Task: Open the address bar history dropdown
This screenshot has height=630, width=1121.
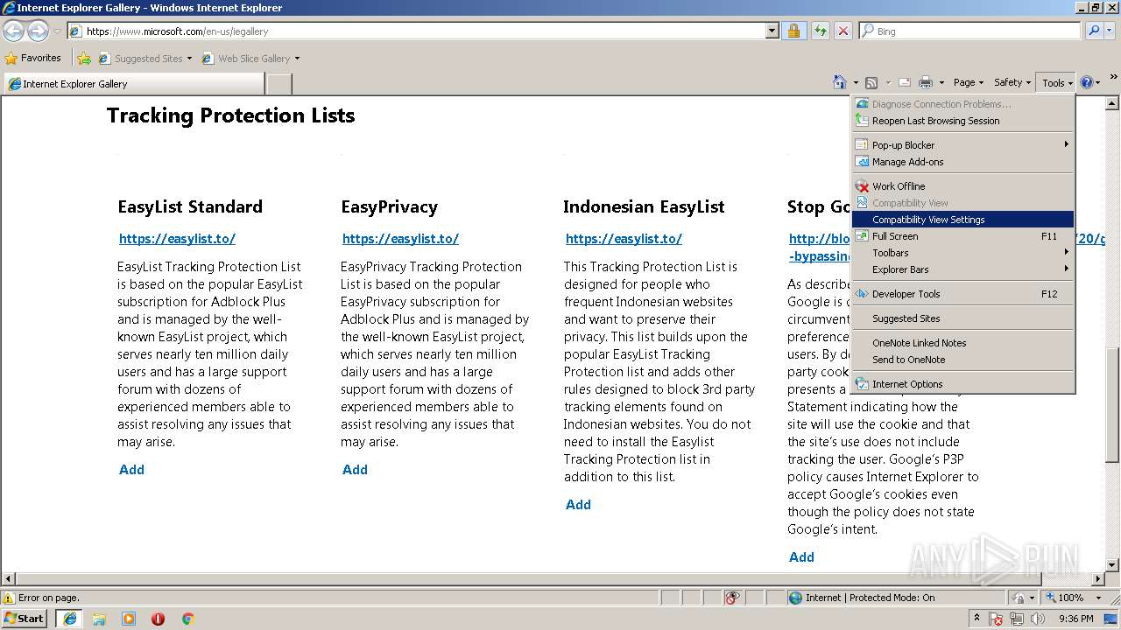Action: point(772,31)
